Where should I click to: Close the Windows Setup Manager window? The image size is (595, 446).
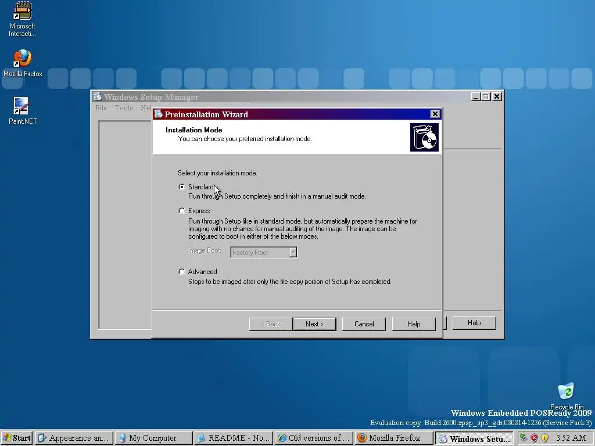[497, 97]
